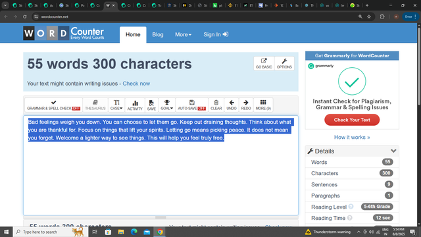Switch to Go Basic view
Viewport: 421px width, 237px height.
click(264, 63)
